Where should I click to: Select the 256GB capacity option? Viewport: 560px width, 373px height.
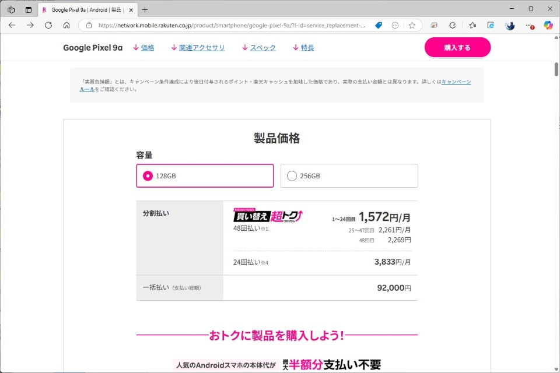click(x=349, y=175)
